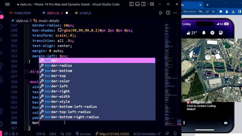242x136 pixels.
Task: Open the browser downloads icon
Action: [233, 12]
